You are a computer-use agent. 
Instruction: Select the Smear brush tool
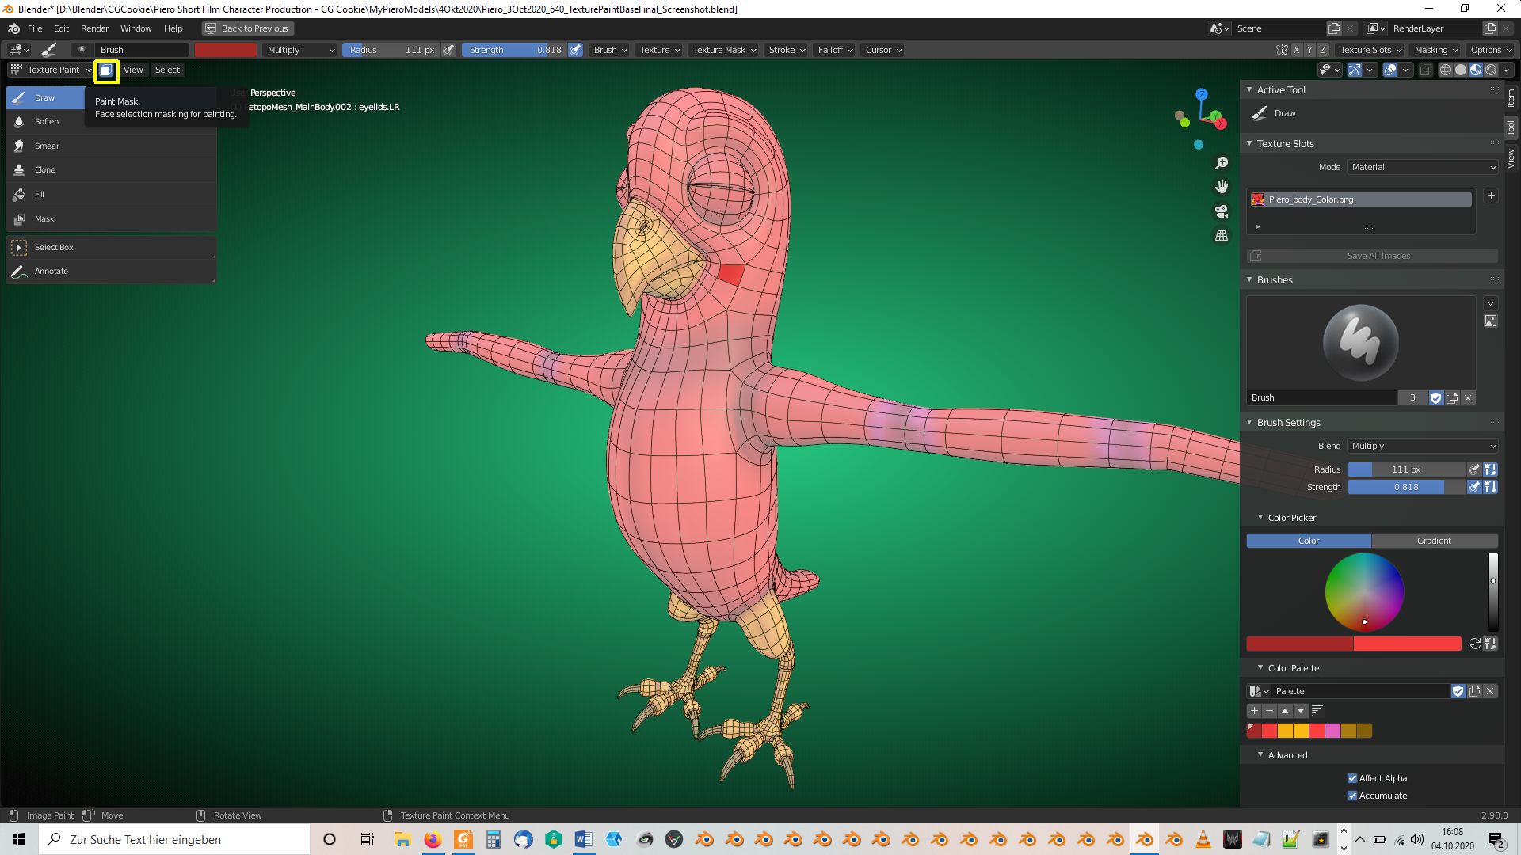46,146
